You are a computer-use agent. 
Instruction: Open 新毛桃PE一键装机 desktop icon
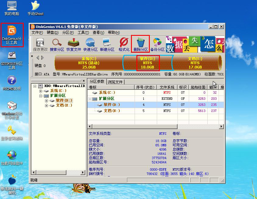12,184
